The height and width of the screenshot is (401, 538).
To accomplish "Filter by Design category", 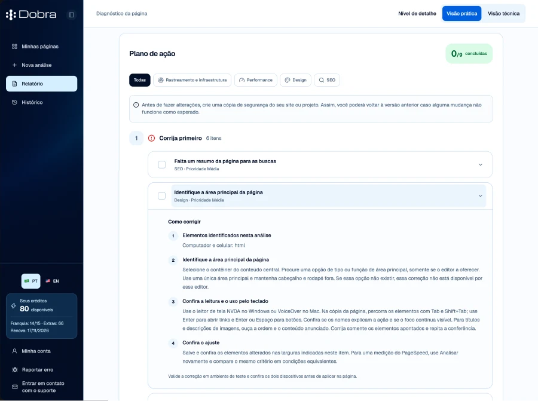I will (295, 80).
